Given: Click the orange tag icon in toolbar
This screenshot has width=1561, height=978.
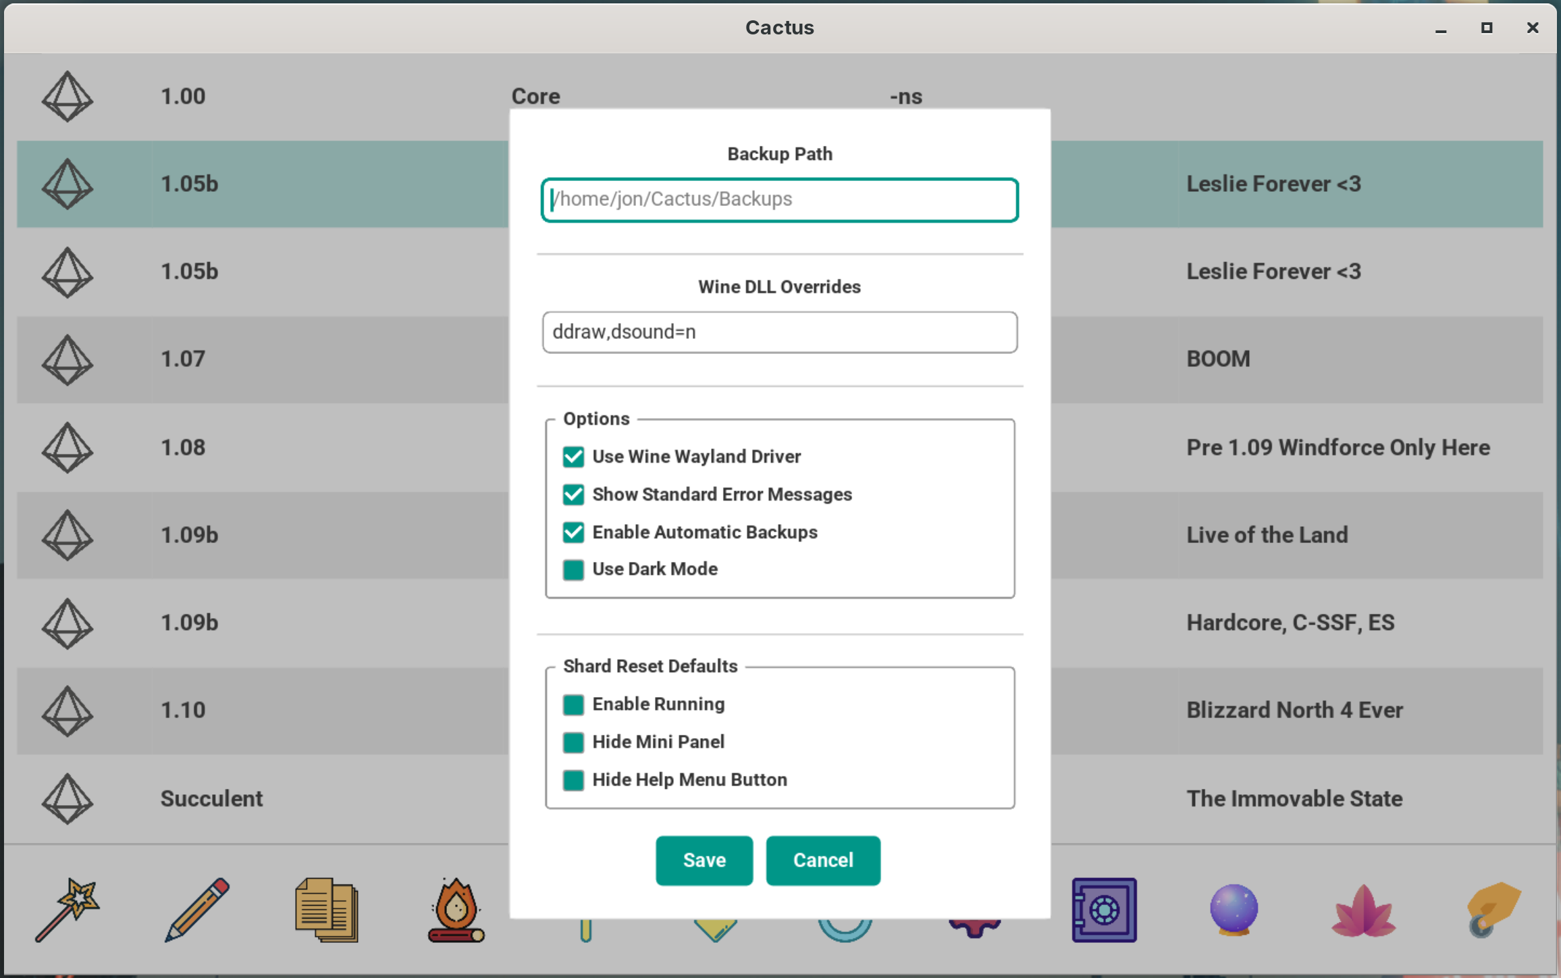Looking at the screenshot, I should point(1493,910).
